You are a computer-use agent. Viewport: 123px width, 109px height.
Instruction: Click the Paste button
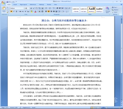(x=4, y=10)
